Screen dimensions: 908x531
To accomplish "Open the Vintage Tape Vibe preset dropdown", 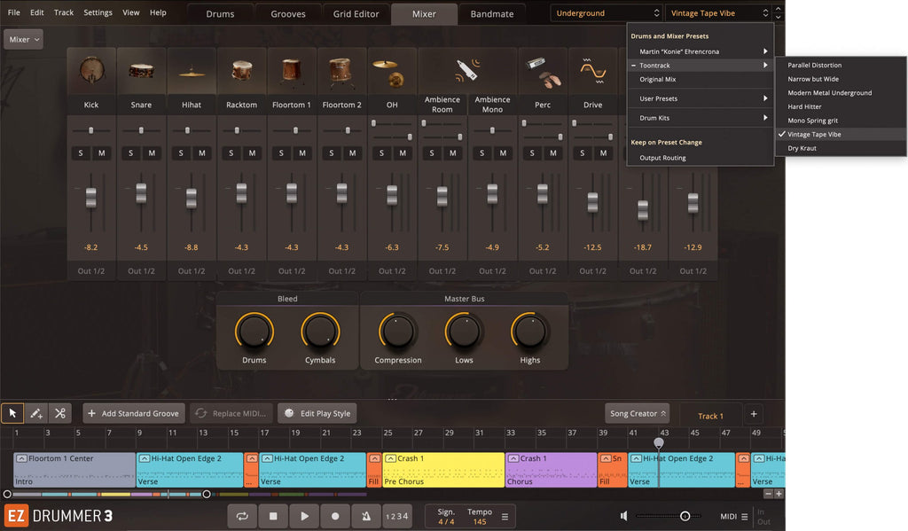I will pyautogui.click(x=718, y=12).
